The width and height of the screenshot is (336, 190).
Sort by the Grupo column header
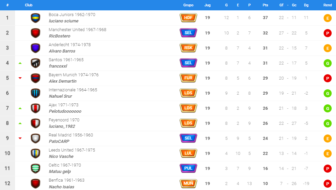point(188,5)
